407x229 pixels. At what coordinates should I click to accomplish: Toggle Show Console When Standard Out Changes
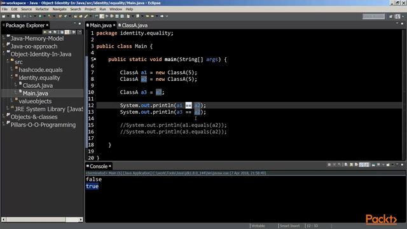362,165
